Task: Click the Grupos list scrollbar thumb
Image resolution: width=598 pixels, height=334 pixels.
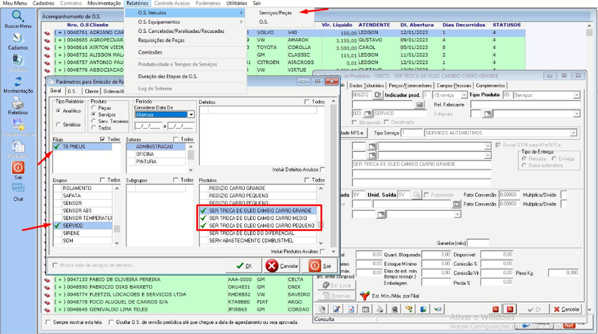Action: (117, 229)
